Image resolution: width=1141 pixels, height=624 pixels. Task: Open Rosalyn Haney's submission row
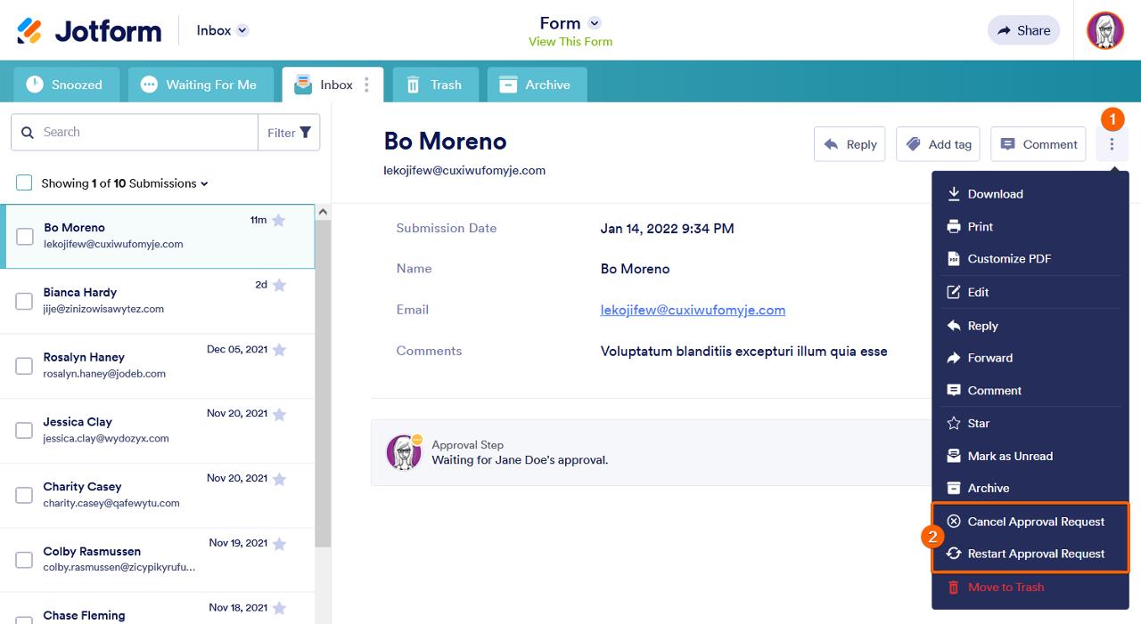pyautogui.click(x=158, y=366)
